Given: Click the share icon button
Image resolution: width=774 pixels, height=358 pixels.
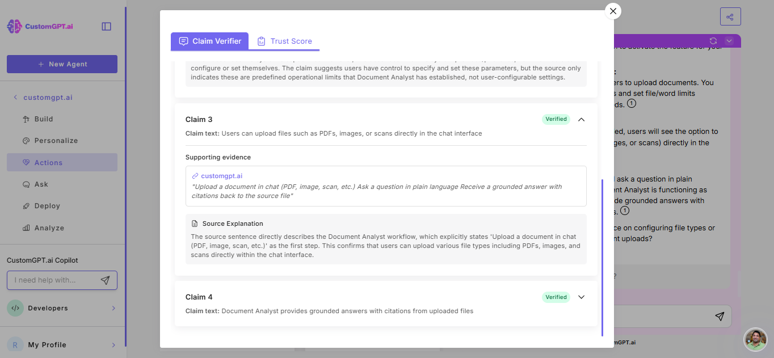Looking at the screenshot, I should pyautogui.click(x=730, y=16).
